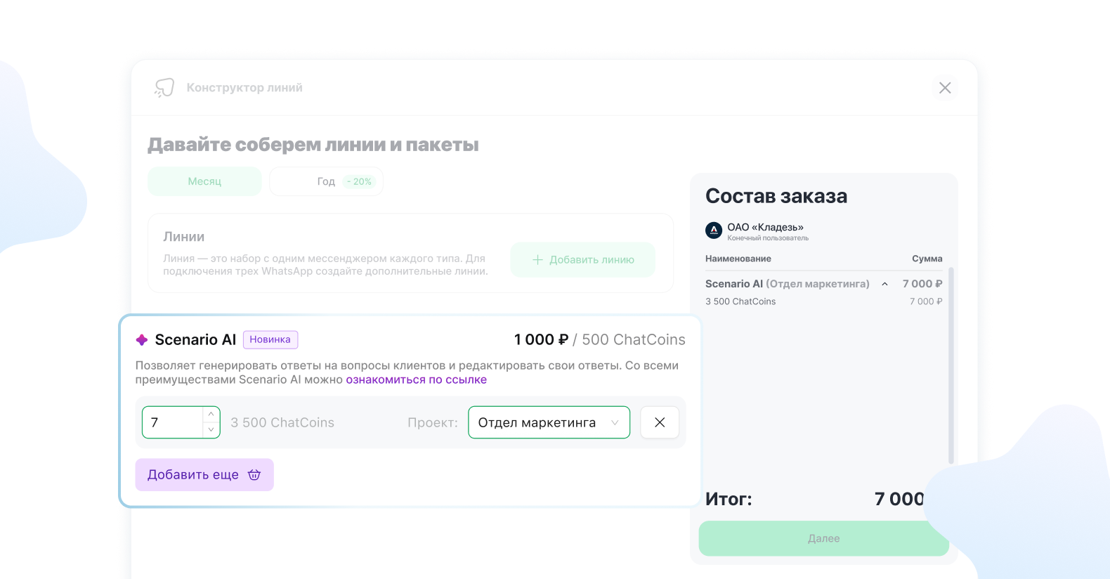The width and height of the screenshot is (1110, 579).
Task: Click the ОАО «Кладезь» company logo
Action: (714, 230)
